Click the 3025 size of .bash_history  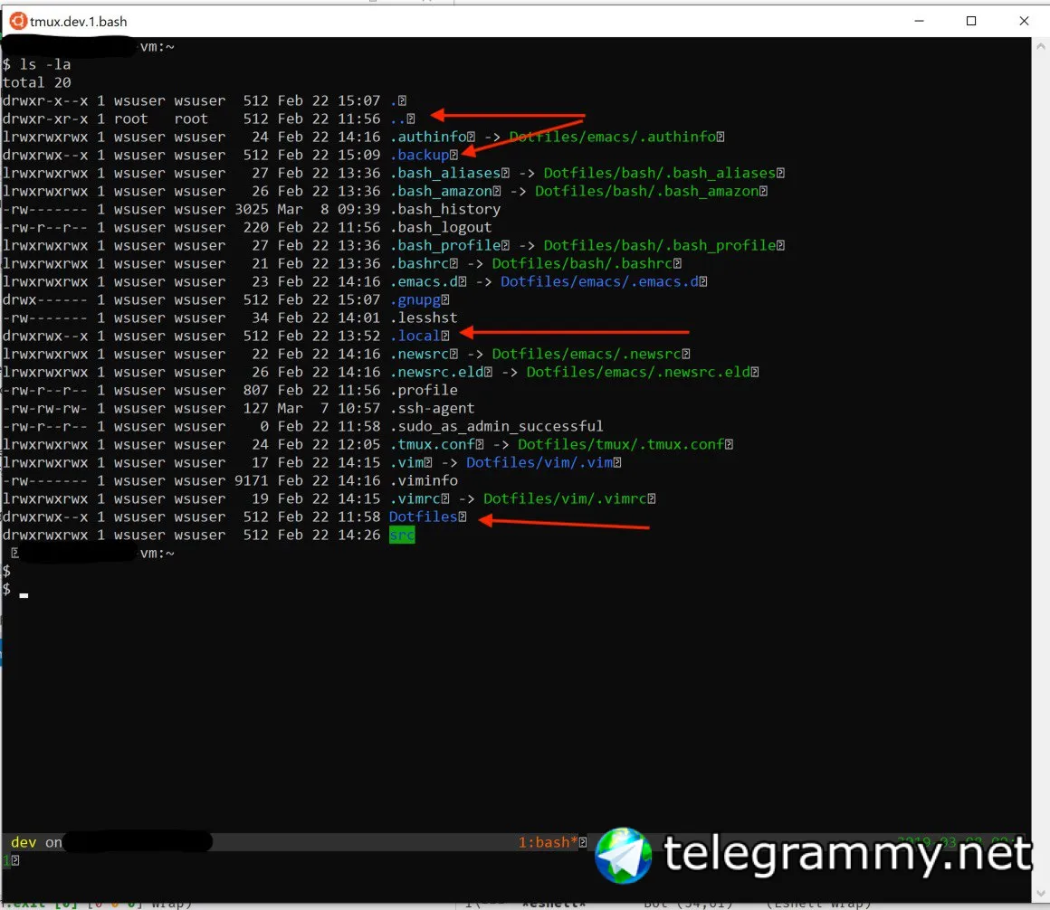pos(251,209)
